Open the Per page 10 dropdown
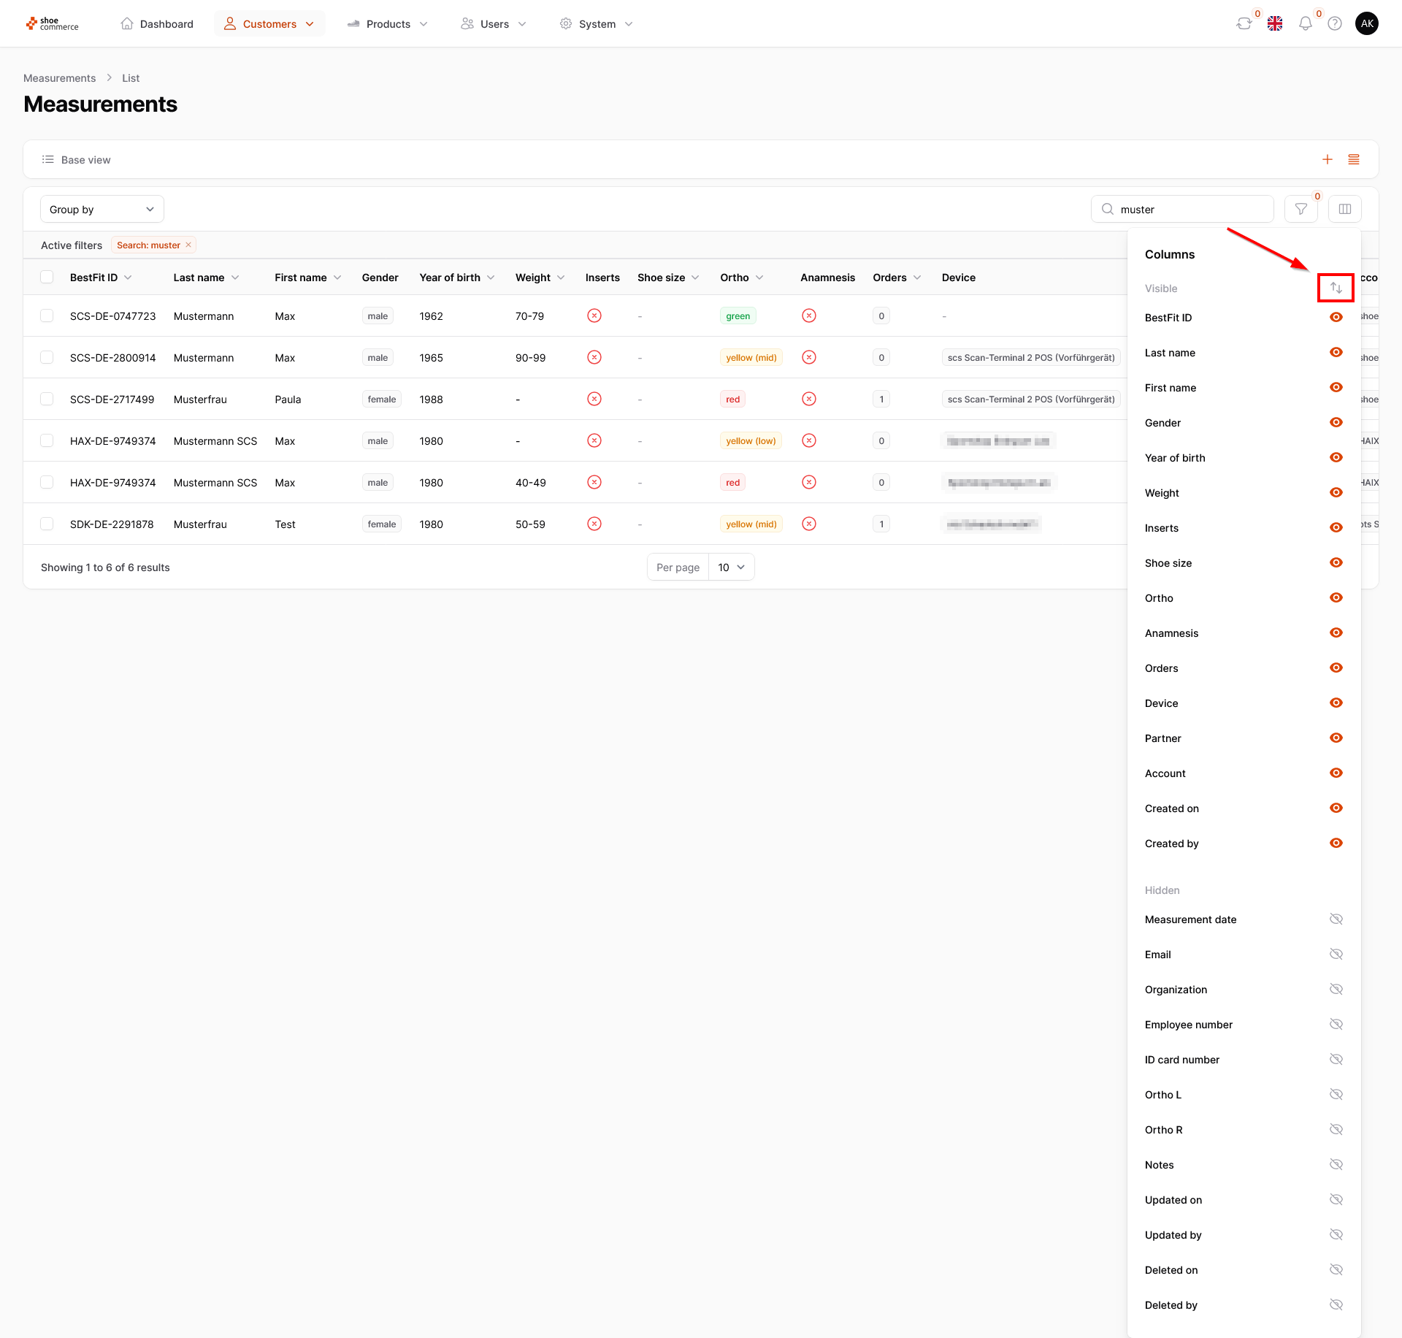Screen dimensions: 1402x1338 tap(731, 567)
